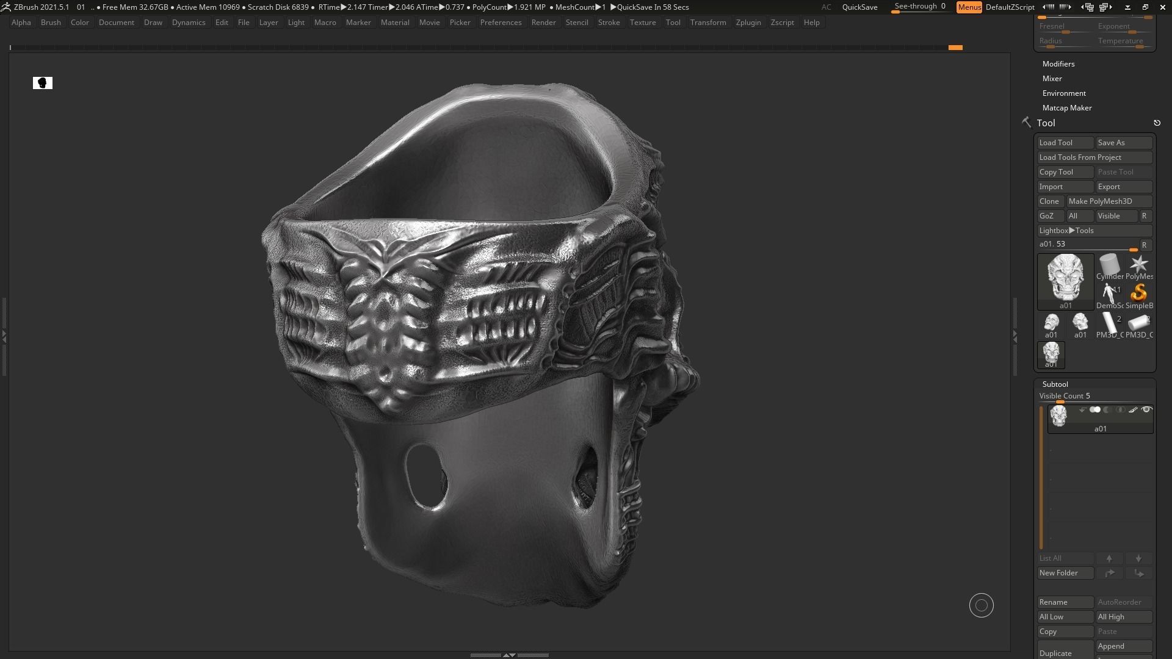Click the Duplicate subtool button
This screenshot has width=1172, height=659.
click(x=1065, y=650)
